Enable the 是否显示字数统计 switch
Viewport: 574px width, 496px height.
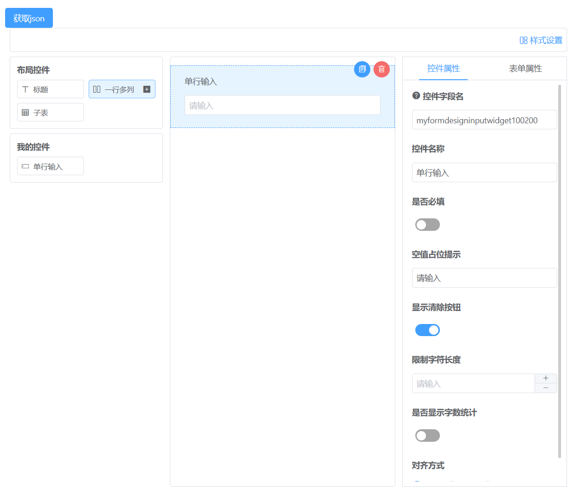(x=427, y=435)
